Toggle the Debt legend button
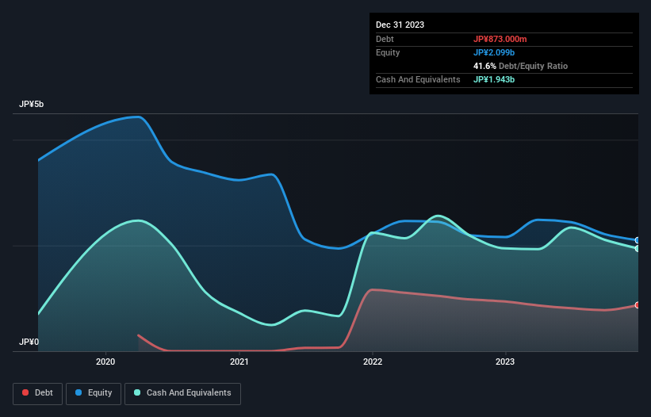 (x=38, y=393)
